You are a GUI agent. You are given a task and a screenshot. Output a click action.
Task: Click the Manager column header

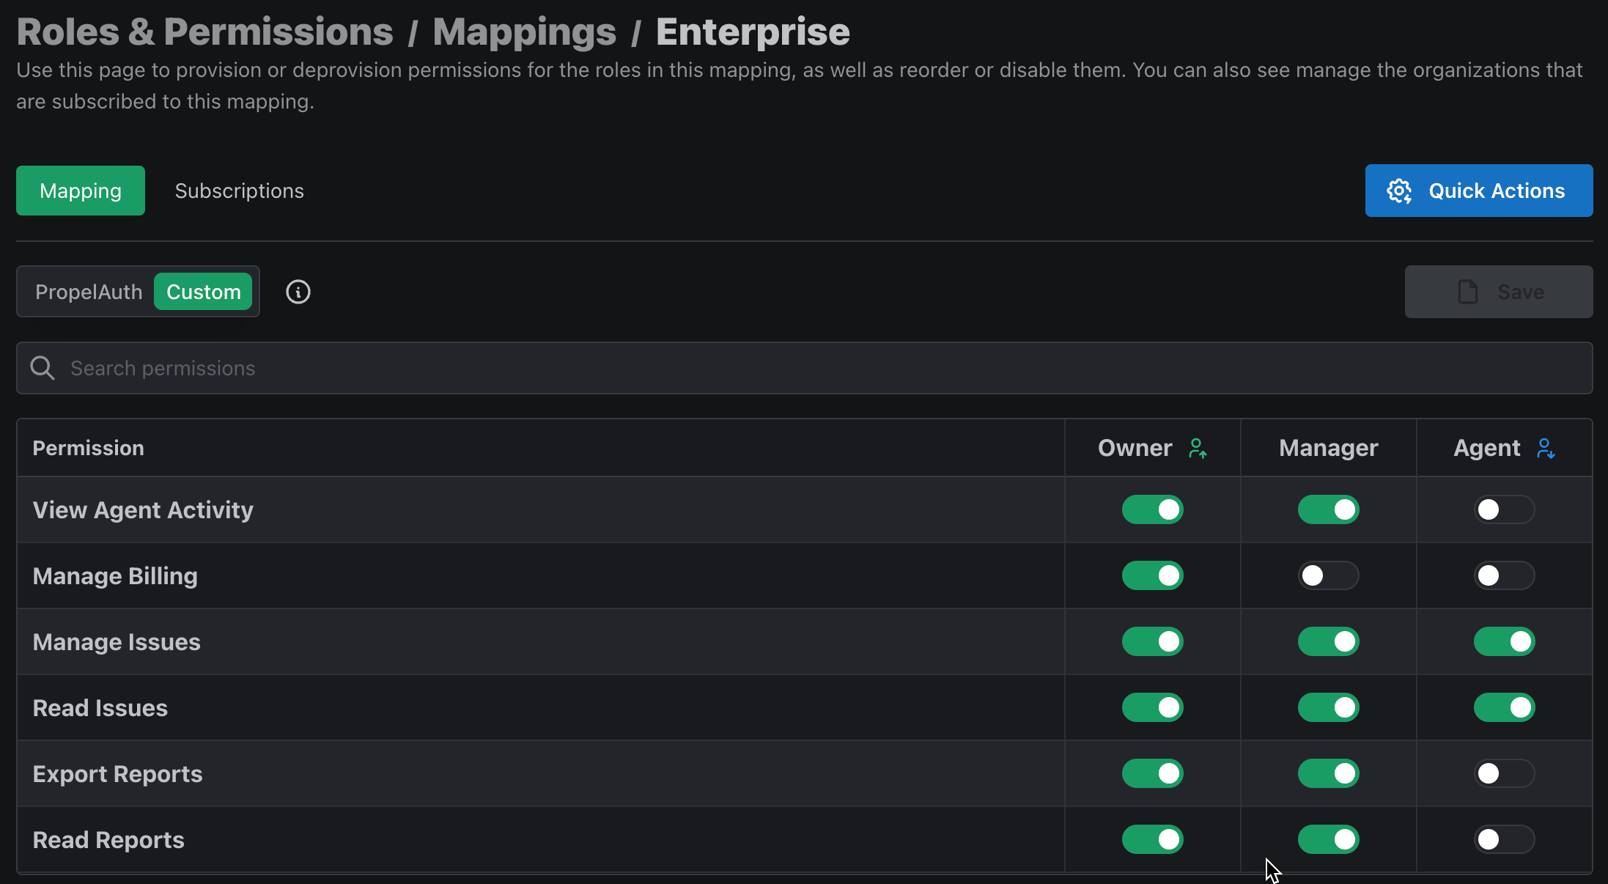(x=1329, y=448)
